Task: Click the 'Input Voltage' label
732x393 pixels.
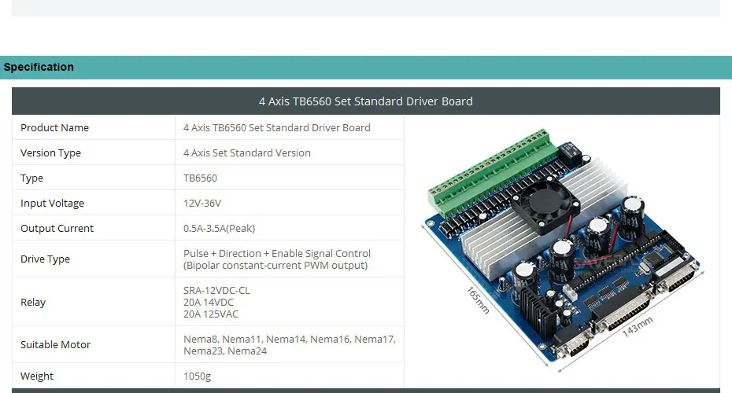Action: point(52,204)
